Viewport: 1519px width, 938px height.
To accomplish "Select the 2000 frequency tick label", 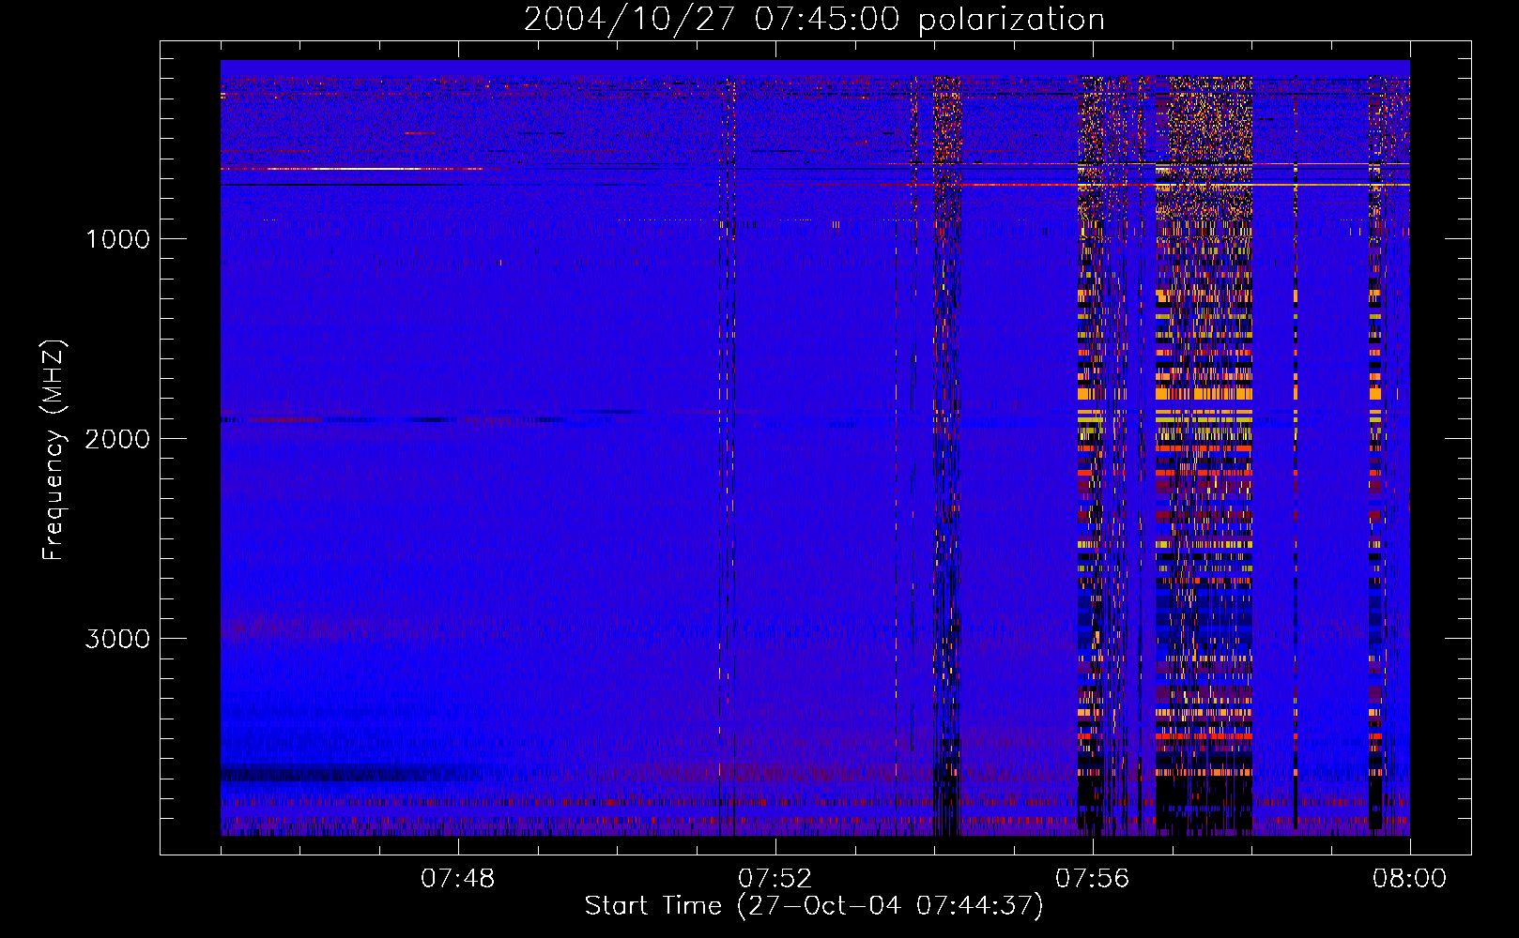I will tap(117, 439).
